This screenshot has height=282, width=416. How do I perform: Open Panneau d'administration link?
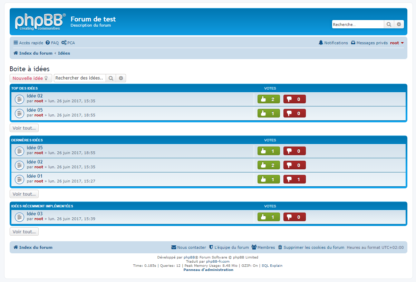point(208,270)
